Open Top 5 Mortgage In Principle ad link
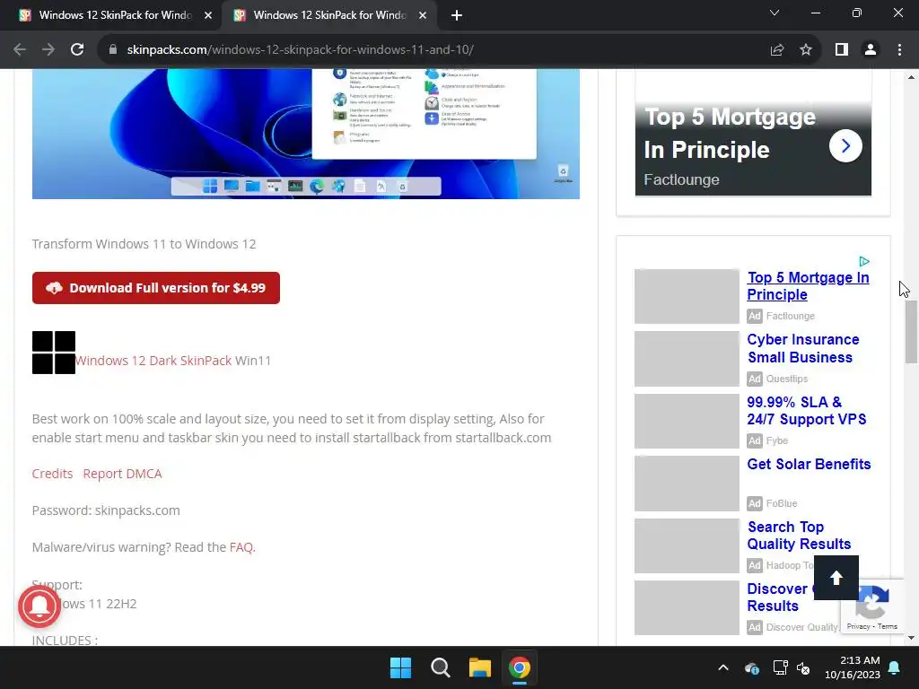Screen dimensions: 919x689 coord(808,286)
